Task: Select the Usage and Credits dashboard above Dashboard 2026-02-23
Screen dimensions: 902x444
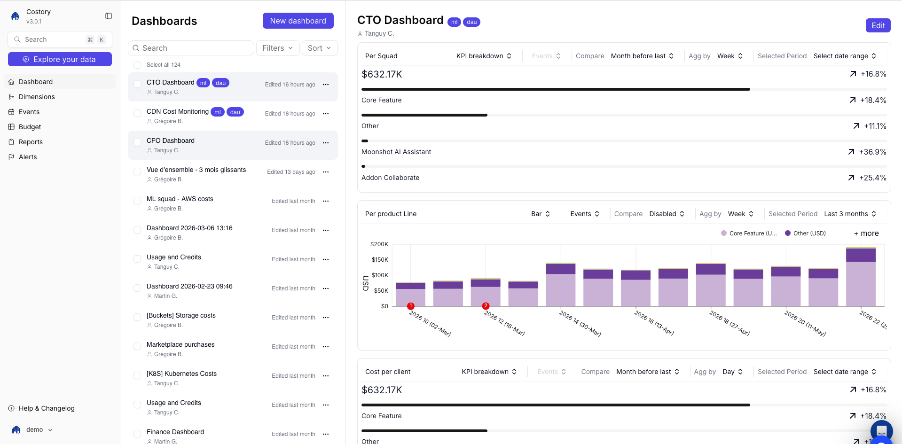Action: [x=233, y=262]
